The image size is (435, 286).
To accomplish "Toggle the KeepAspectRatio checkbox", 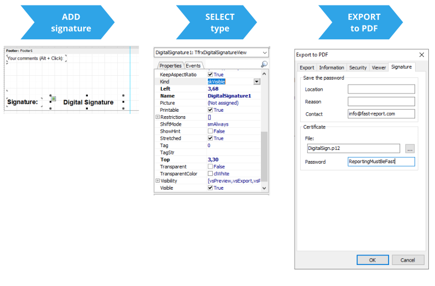I will point(210,74).
